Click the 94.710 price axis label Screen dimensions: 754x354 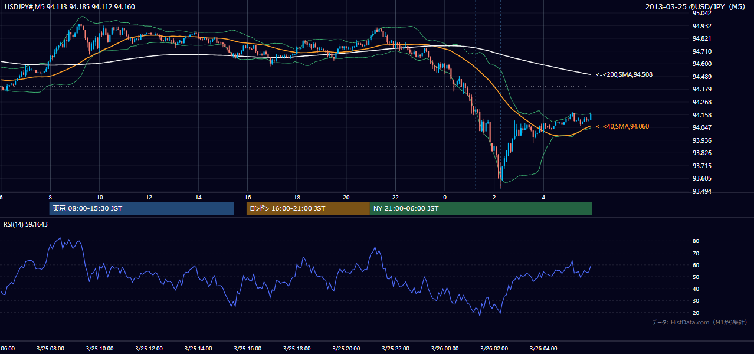702,51
